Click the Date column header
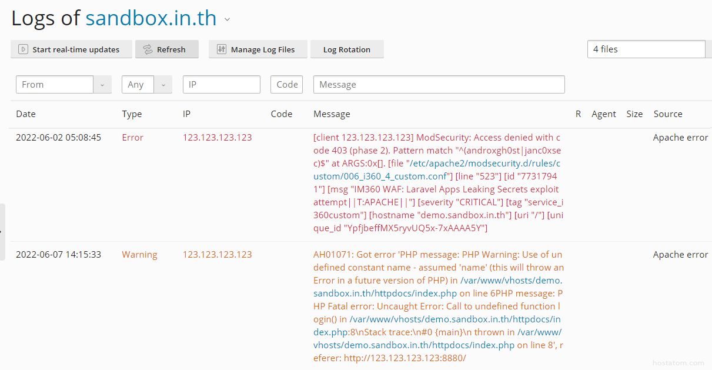This screenshot has height=370, width=712. (x=26, y=114)
